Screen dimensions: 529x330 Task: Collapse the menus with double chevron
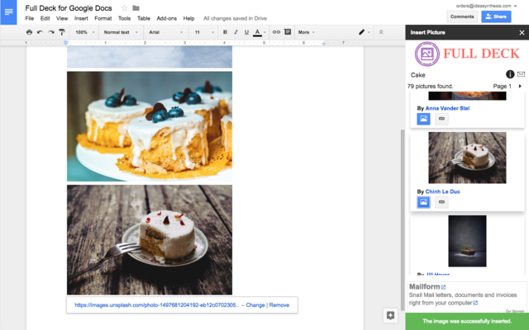click(381, 32)
